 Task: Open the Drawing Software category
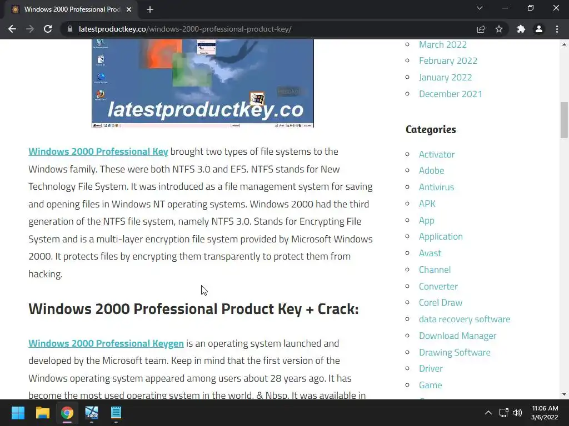455,352
